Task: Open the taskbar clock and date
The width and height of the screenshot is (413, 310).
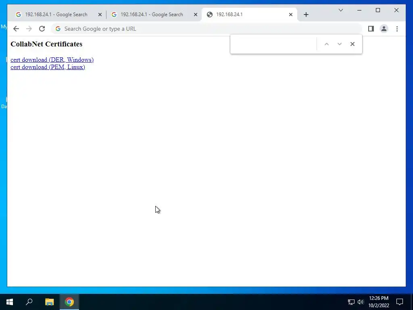Action: click(378, 302)
